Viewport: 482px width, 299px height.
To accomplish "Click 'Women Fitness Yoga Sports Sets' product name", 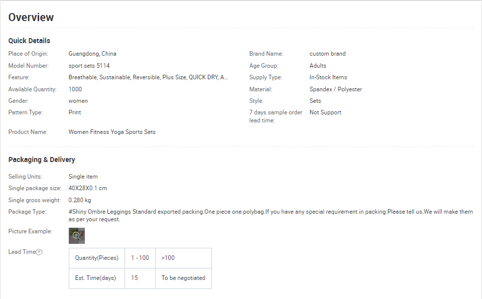I will point(112,132).
